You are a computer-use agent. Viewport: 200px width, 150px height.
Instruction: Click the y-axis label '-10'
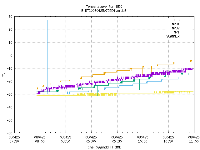click(10, 68)
